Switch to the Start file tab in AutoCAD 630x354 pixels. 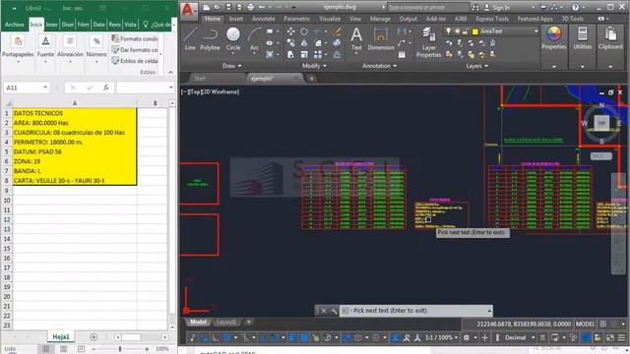coord(200,79)
